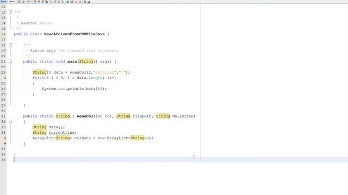Click the int col parameter on line 31
348x195 pixels.
pyautogui.click(x=104, y=116)
